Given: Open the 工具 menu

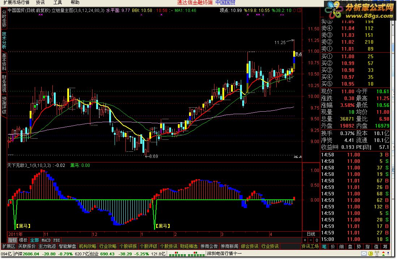Looking at the screenshot, I should click(58, 3).
